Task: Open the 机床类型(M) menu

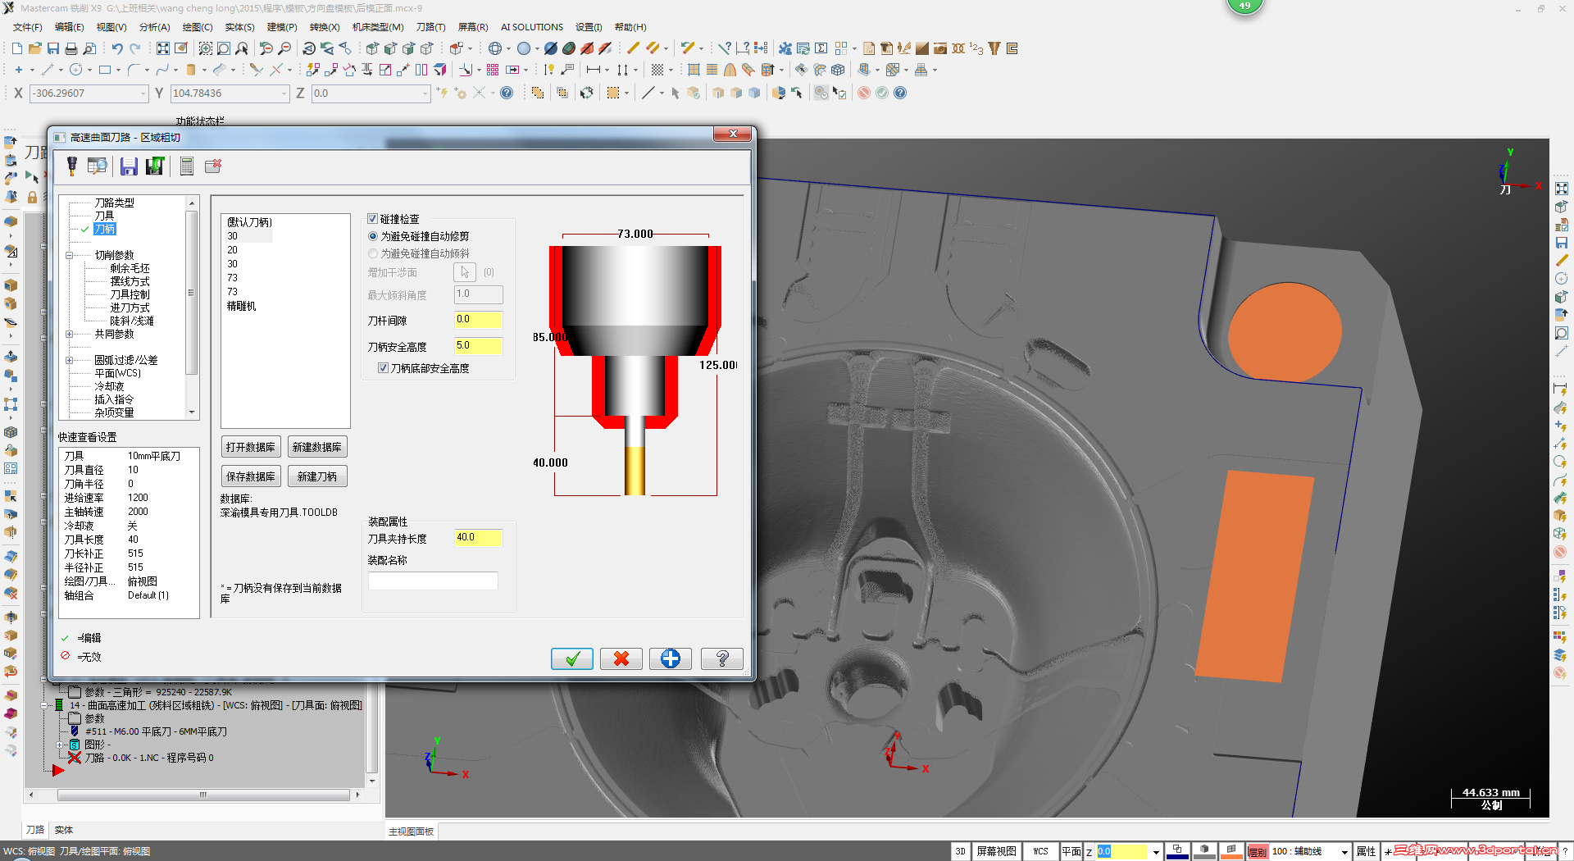Action: [377, 27]
